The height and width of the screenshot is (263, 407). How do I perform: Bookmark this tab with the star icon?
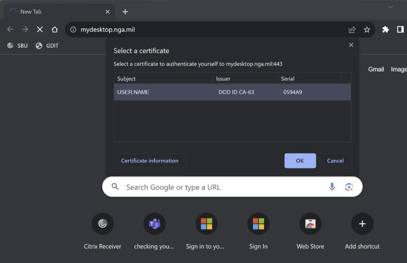pos(367,30)
